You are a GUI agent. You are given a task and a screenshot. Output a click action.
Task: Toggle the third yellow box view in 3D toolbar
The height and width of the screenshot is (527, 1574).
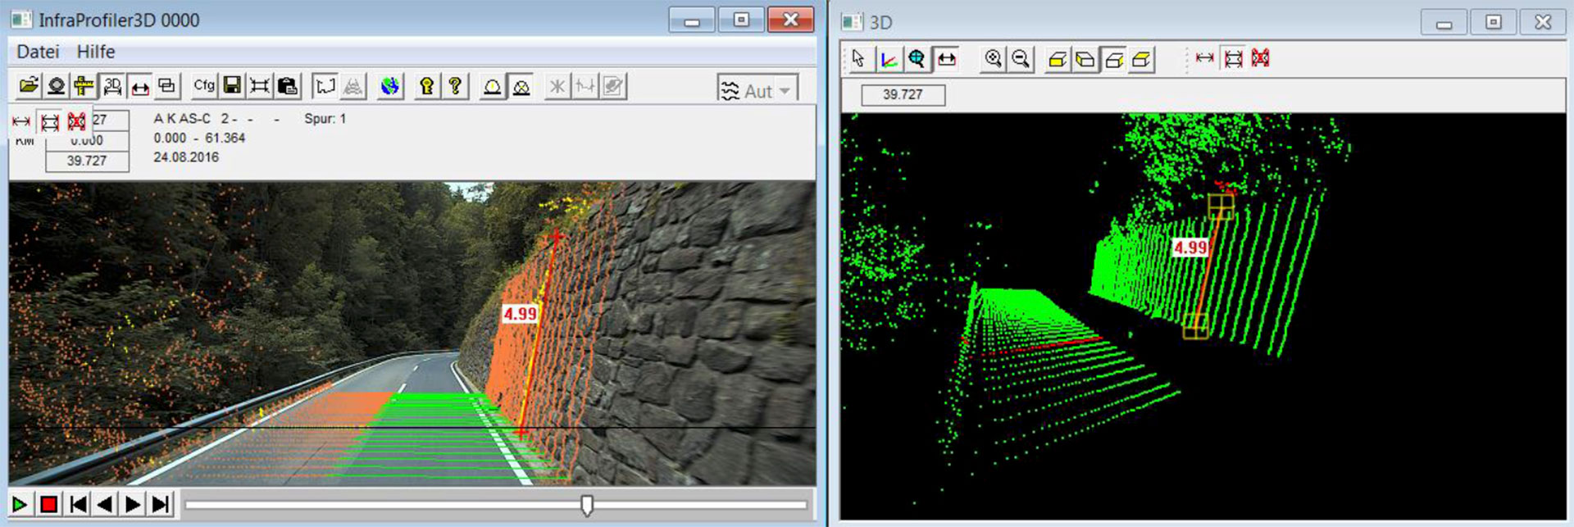[x=1113, y=59]
